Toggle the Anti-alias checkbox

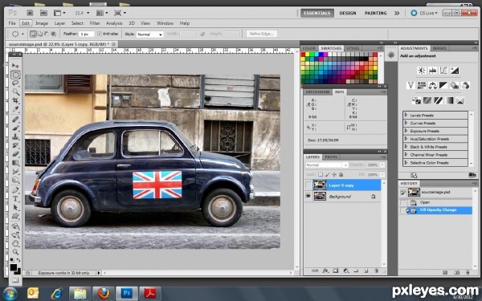pyautogui.click(x=100, y=34)
